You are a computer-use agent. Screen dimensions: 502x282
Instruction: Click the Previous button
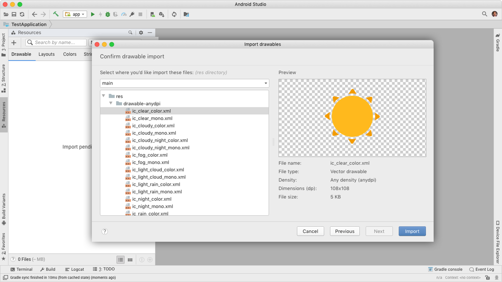345,231
